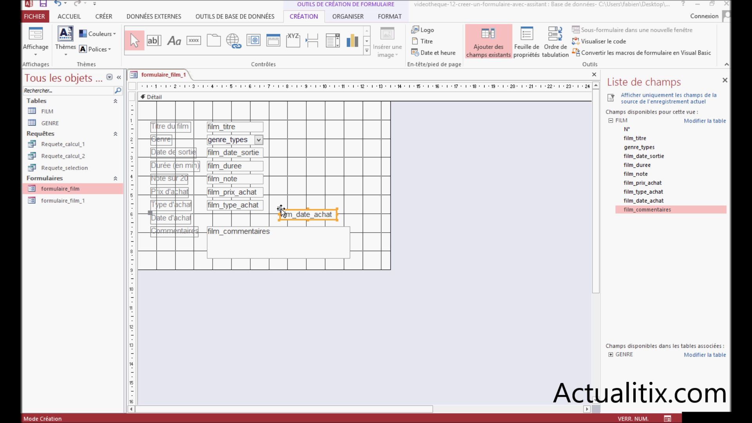Convert form macros to Visual Basic
752x423 pixels.
(641, 52)
